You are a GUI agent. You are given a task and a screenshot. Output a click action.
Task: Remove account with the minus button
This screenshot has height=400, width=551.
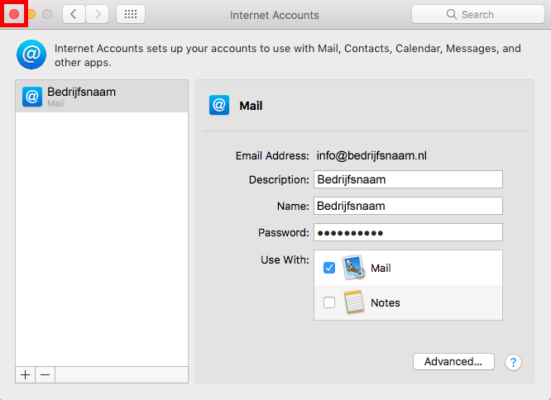pos(46,374)
